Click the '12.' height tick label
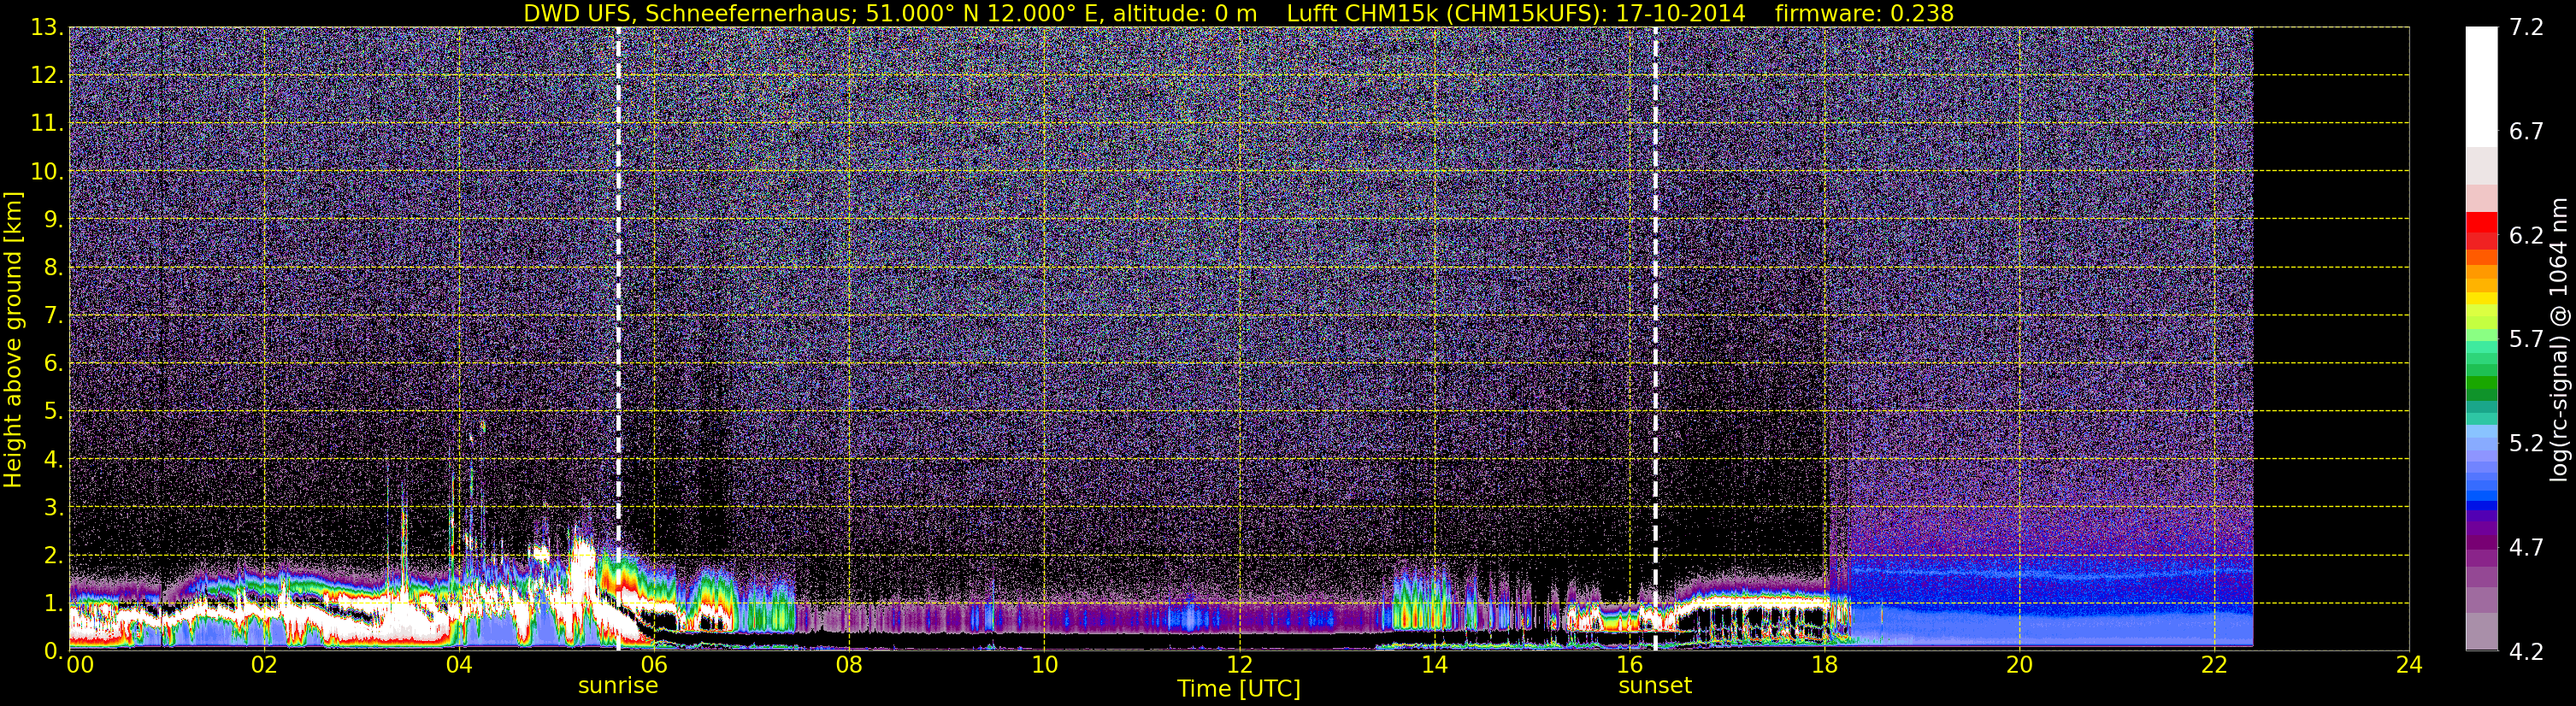 click(47, 76)
